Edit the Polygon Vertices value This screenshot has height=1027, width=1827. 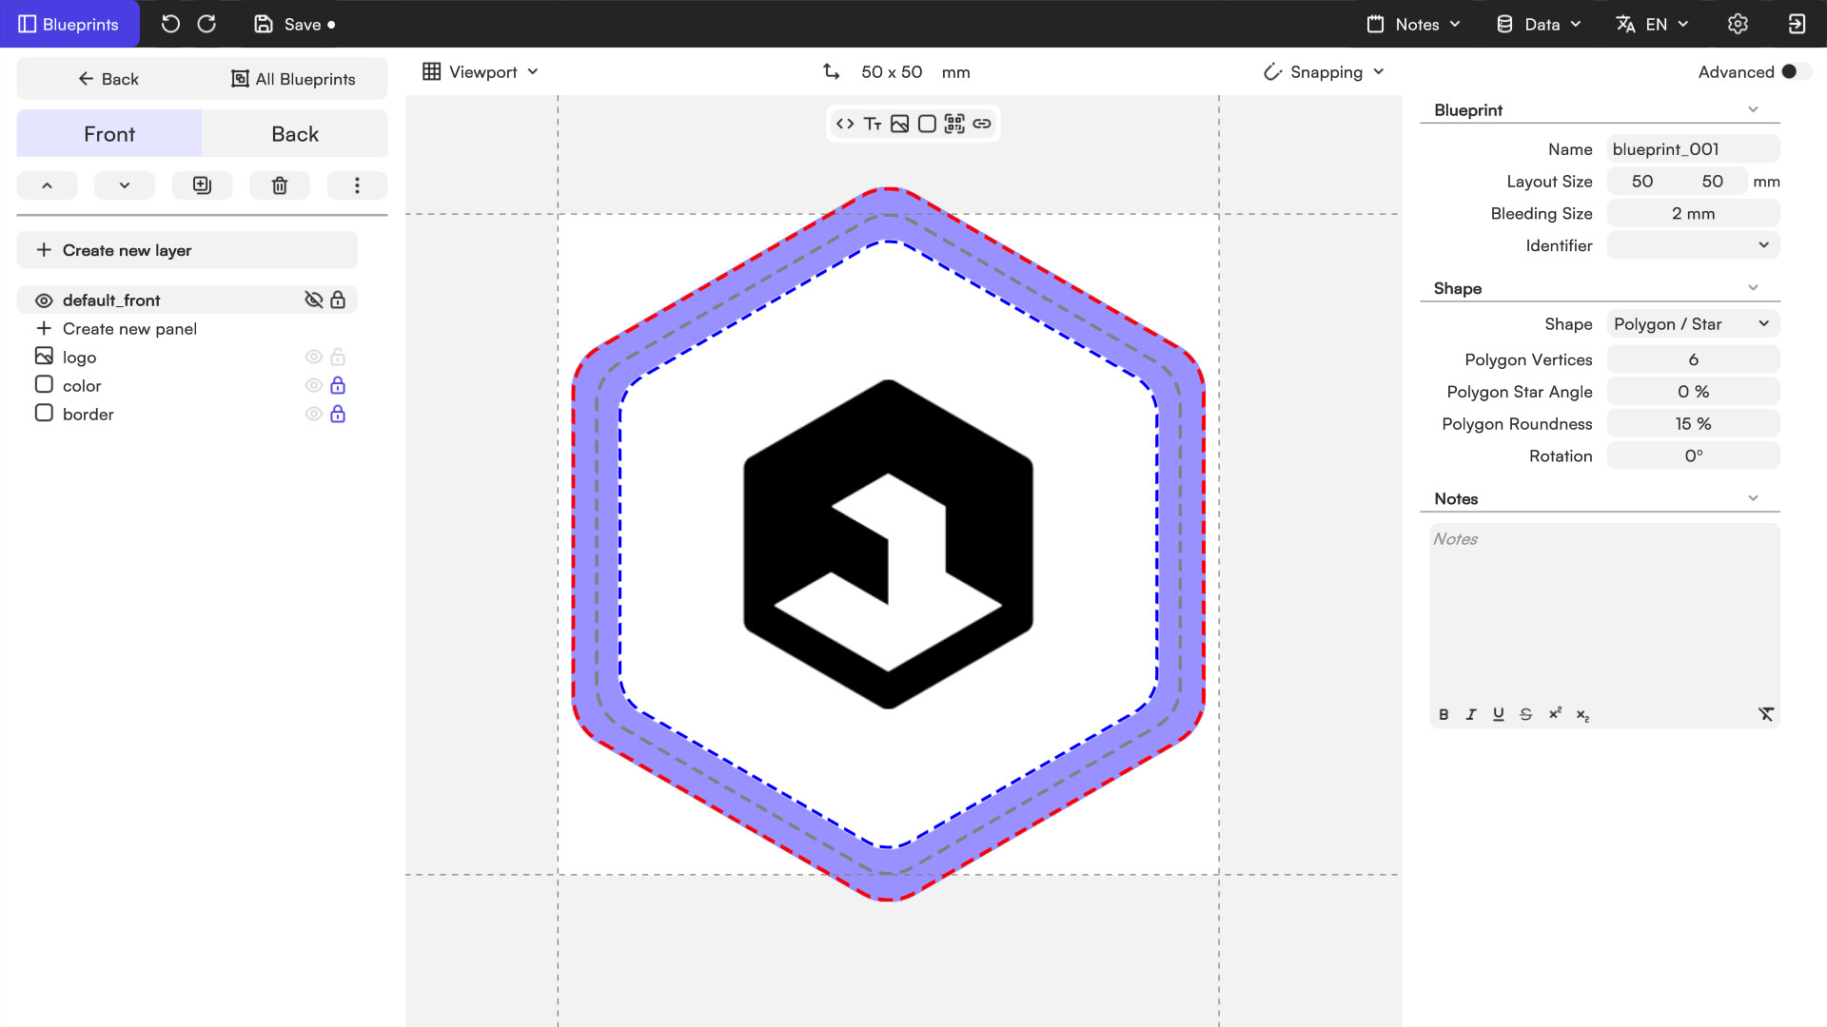(x=1693, y=359)
